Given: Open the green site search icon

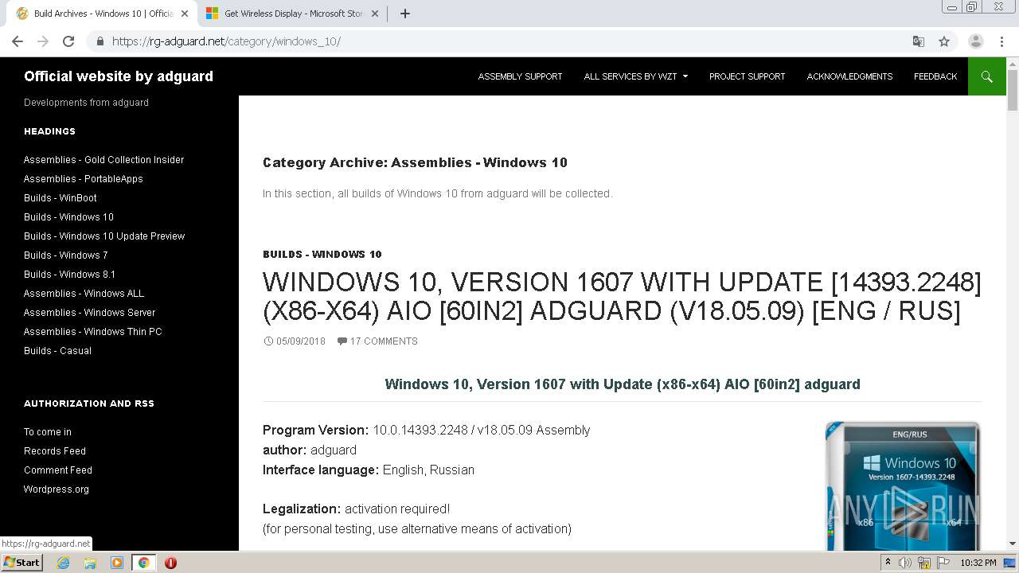Looking at the screenshot, I should point(987,76).
